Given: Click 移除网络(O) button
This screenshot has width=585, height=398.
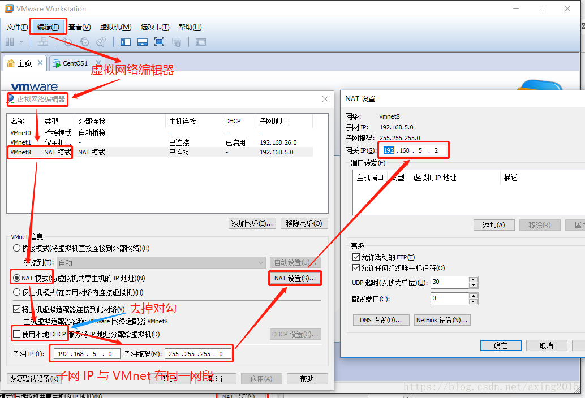Looking at the screenshot, I should click(x=304, y=224).
